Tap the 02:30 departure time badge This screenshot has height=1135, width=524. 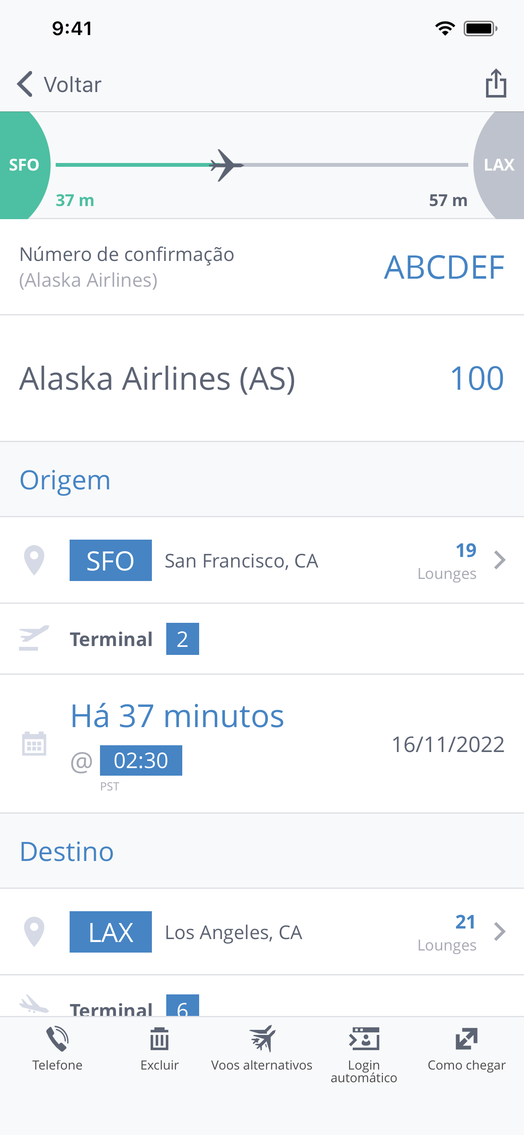[x=141, y=760]
